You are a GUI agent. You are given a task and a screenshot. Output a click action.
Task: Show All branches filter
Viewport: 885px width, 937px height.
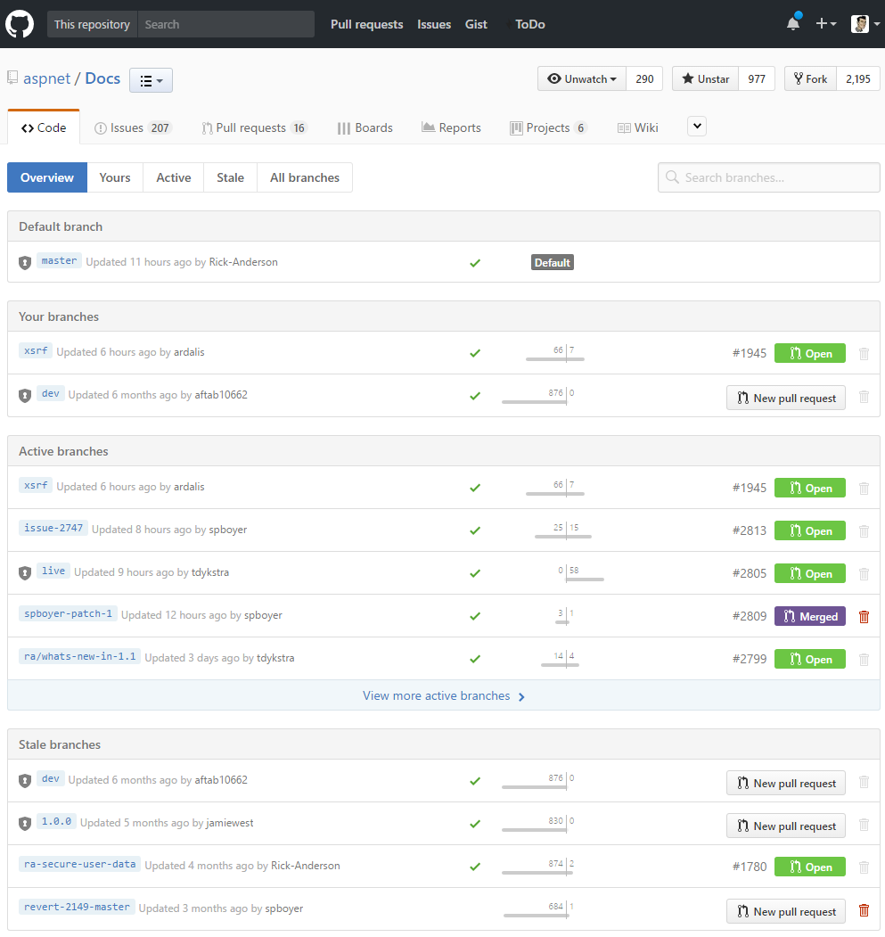pos(305,177)
